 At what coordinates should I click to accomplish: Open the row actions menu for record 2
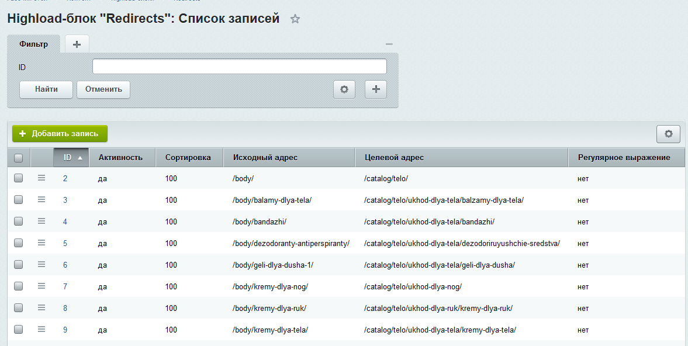[x=42, y=178]
